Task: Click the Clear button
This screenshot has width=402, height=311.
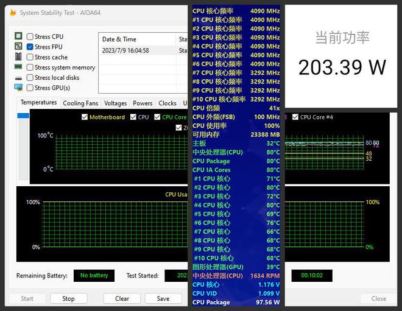Action: pos(122,299)
